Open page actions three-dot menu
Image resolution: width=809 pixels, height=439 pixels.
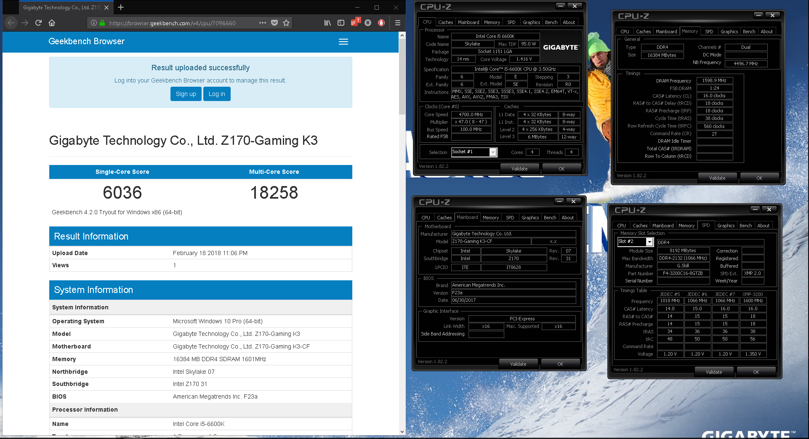pyautogui.click(x=263, y=23)
